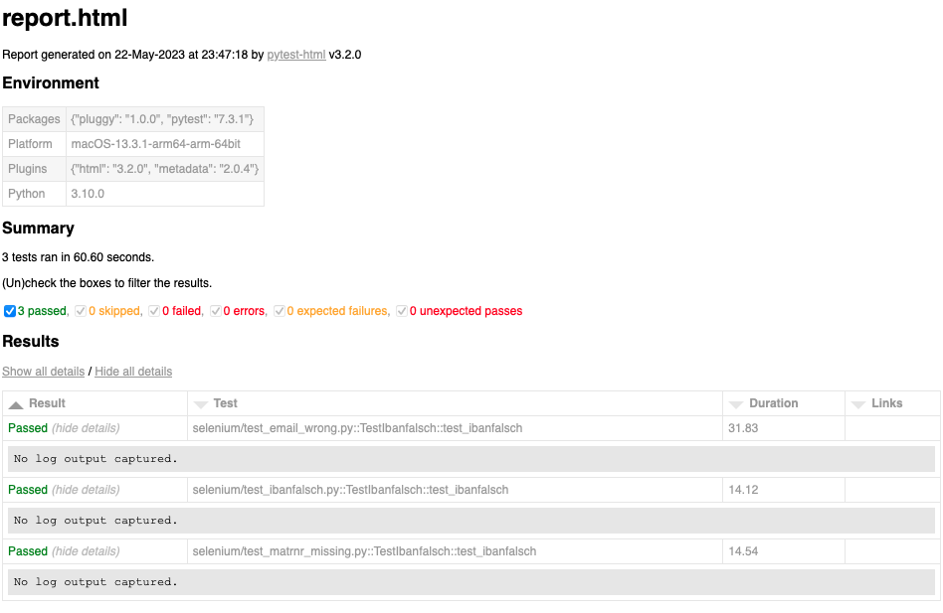
Task: Hide details for test_matrnr_missing.py result
Action: click(x=86, y=551)
